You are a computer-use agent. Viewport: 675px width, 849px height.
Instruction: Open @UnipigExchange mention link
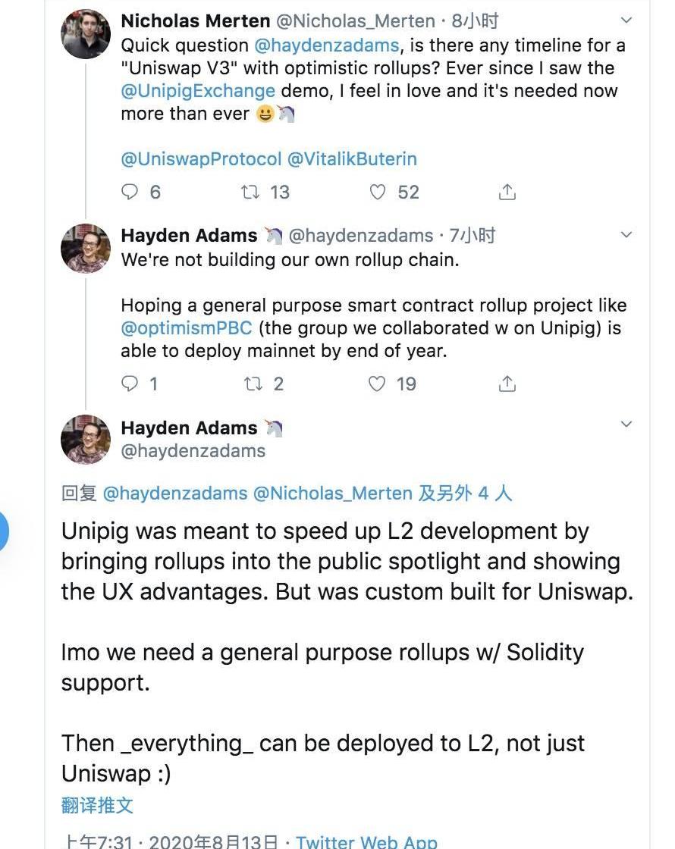coord(198,91)
